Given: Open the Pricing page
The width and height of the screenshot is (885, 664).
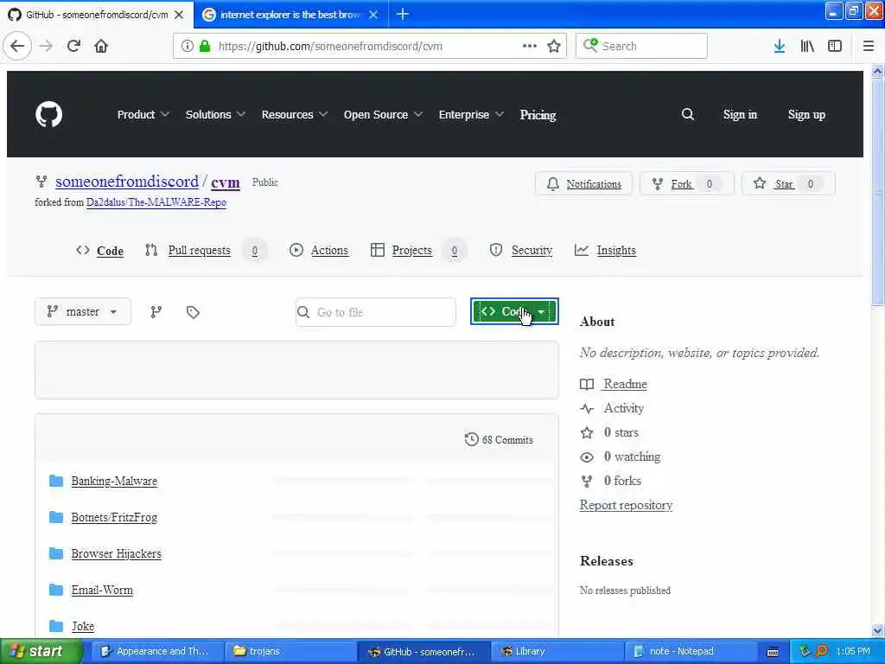Looking at the screenshot, I should click(538, 115).
